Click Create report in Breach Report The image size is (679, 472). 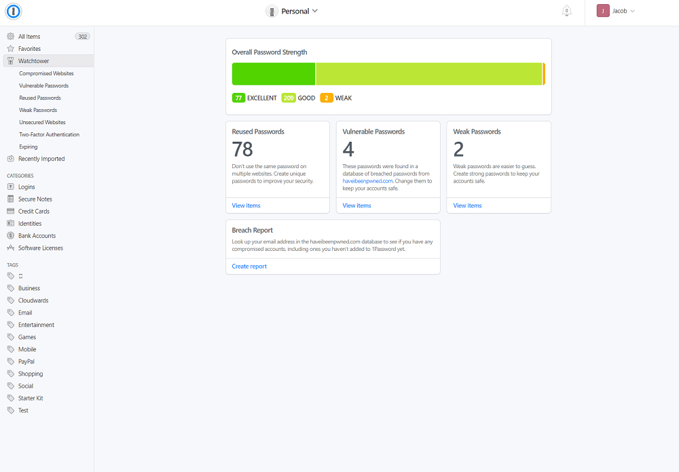pyautogui.click(x=249, y=266)
